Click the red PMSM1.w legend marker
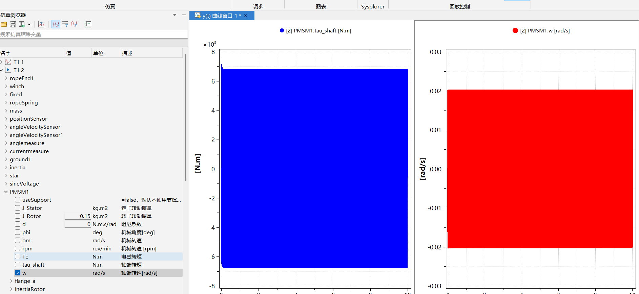This screenshot has height=294, width=639. coord(515,30)
